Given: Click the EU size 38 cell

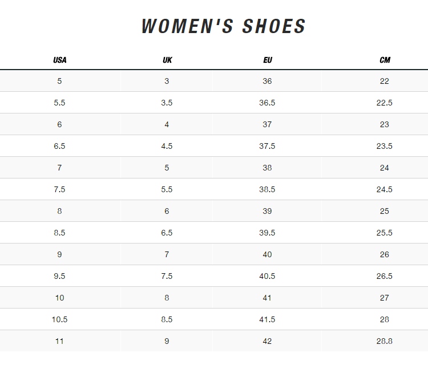Looking at the screenshot, I should [x=267, y=168].
